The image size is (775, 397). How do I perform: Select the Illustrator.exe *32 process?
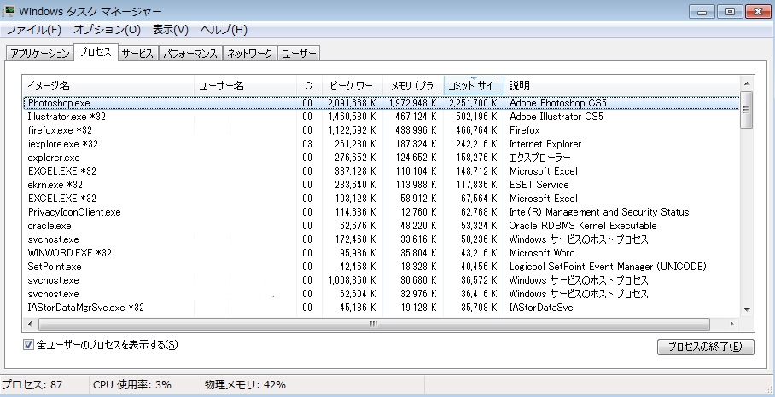tap(381, 117)
